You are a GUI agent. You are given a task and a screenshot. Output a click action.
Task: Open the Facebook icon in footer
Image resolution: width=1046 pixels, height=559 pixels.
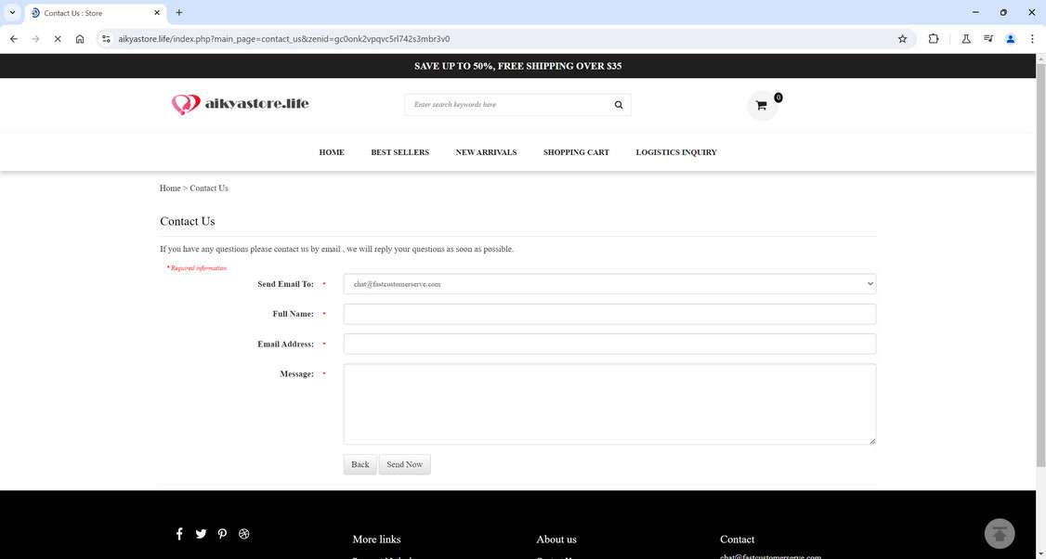click(178, 534)
